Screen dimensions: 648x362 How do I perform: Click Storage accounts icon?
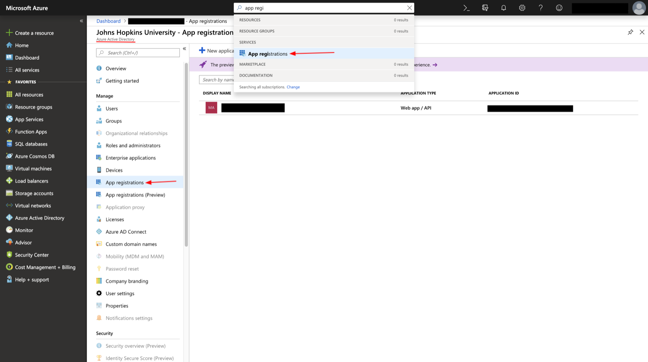[9, 193]
